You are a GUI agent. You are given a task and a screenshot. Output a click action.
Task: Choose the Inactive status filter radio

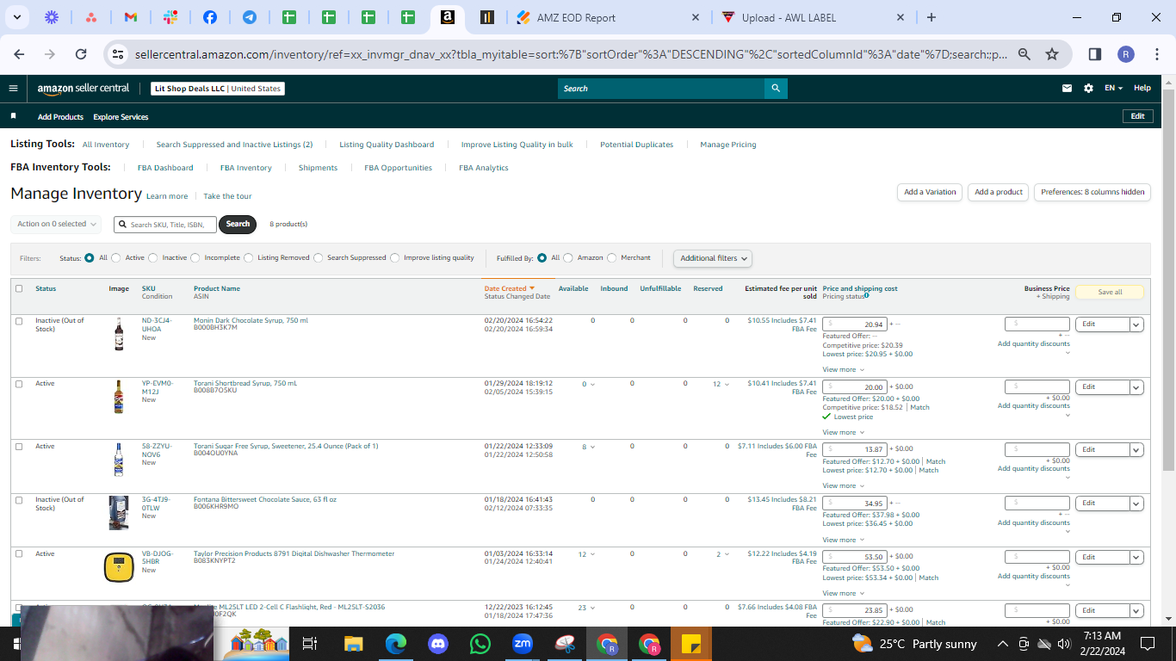(153, 257)
